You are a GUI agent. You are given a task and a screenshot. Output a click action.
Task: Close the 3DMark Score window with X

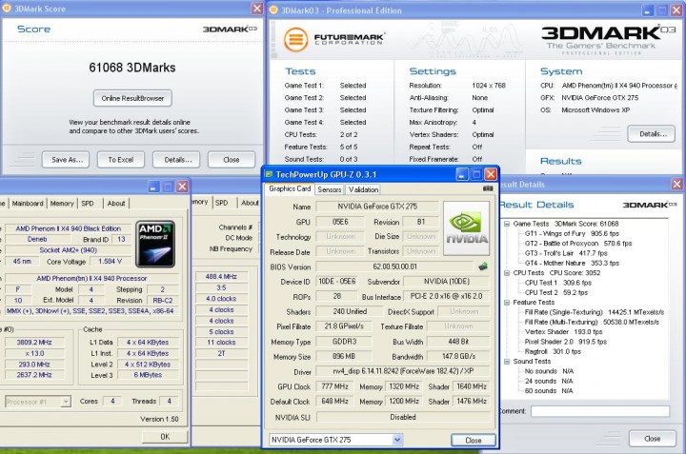click(257, 9)
